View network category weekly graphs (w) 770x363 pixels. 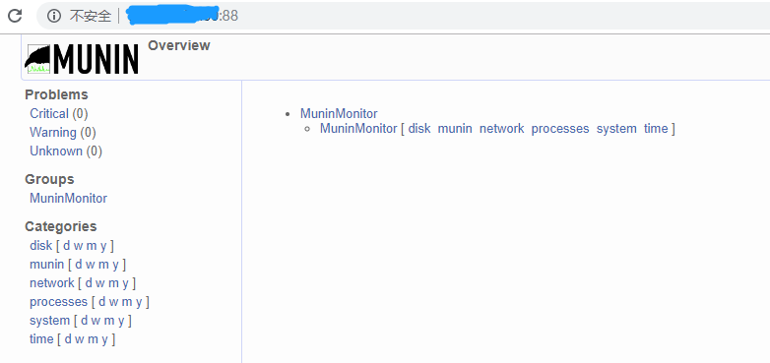99,283
